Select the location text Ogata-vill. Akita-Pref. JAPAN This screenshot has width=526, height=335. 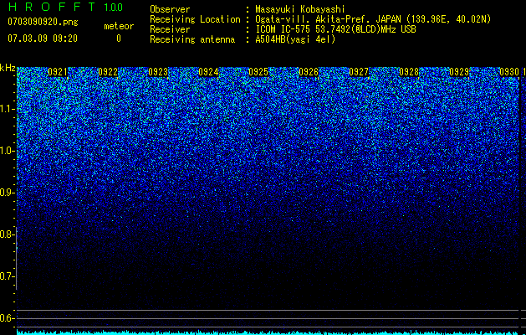click(327, 19)
